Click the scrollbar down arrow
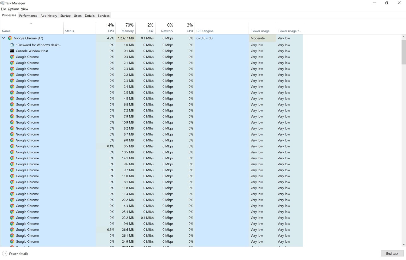Image resolution: width=406 pixels, height=260 pixels. (x=403, y=245)
